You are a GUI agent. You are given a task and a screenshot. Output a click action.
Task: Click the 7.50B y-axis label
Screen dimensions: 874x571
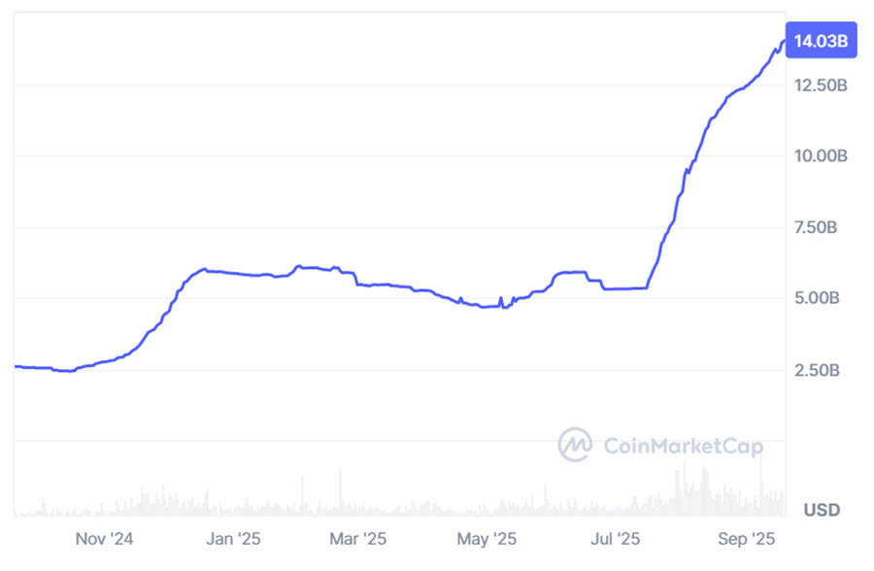816,227
